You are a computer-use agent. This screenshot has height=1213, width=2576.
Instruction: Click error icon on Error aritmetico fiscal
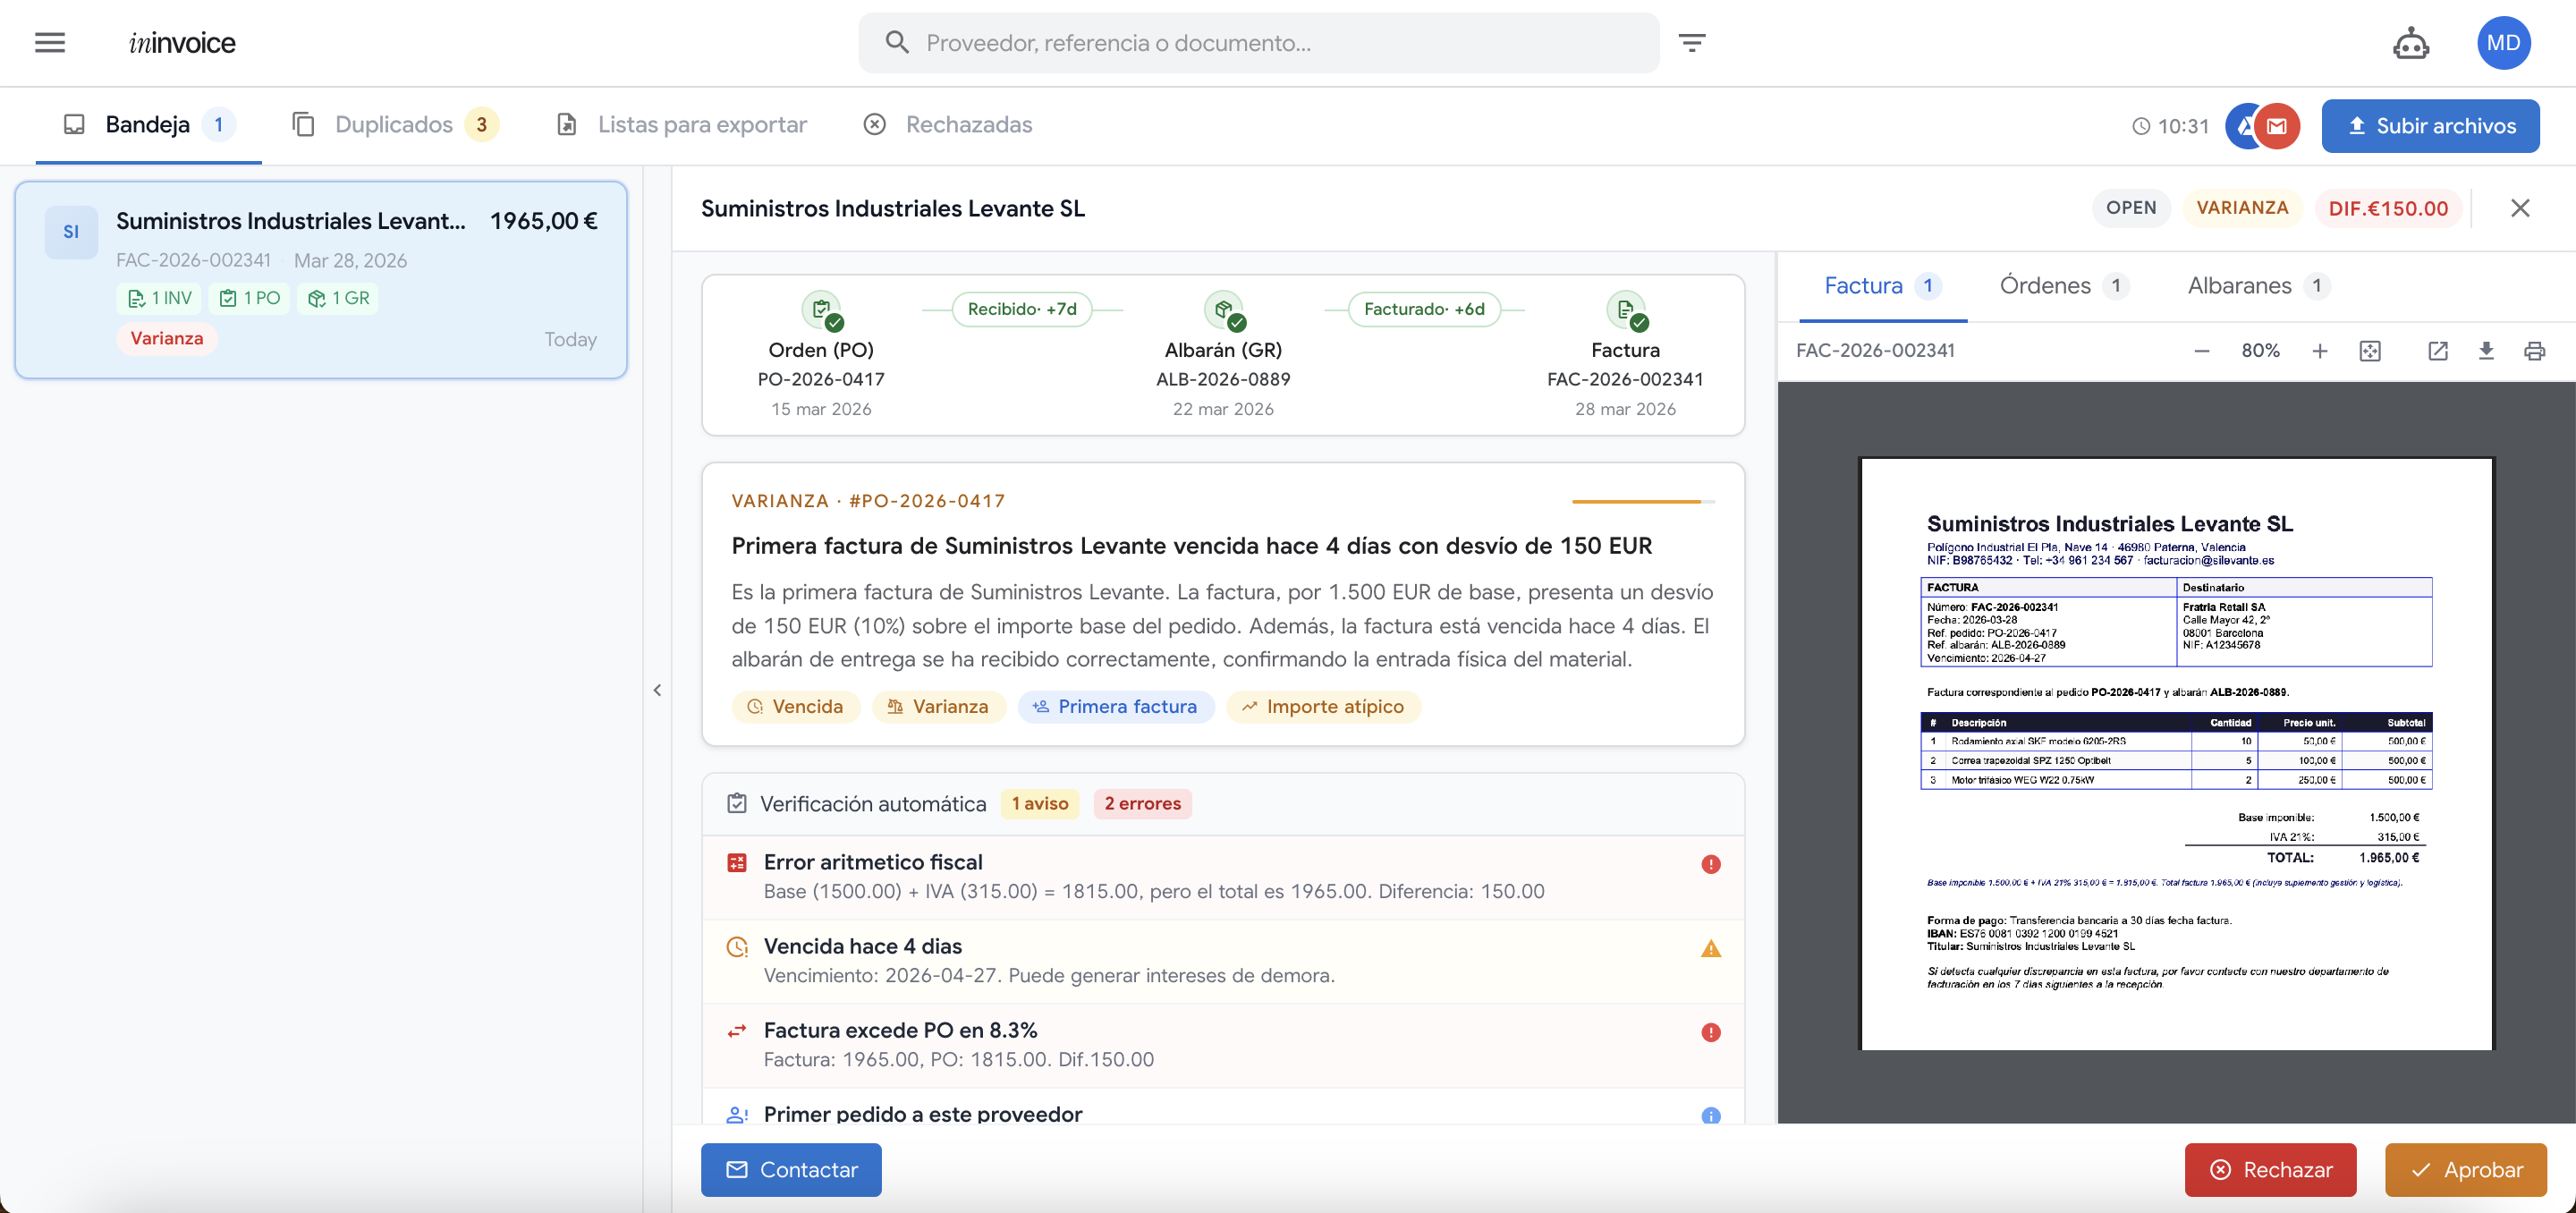point(1711,864)
